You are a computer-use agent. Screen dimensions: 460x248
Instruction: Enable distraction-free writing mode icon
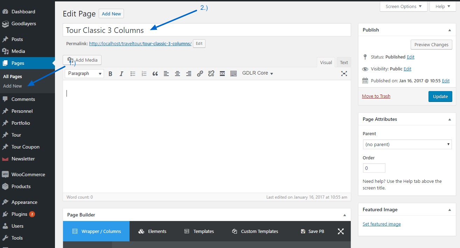[344, 74]
